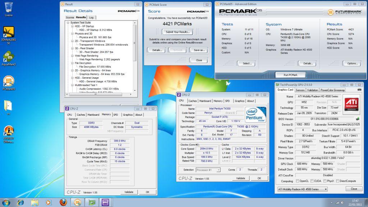Screen dimensions: 368x207
Task: Switch to PCMark05 taskbar button
Action: pyautogui.click(x=78, y=202)
